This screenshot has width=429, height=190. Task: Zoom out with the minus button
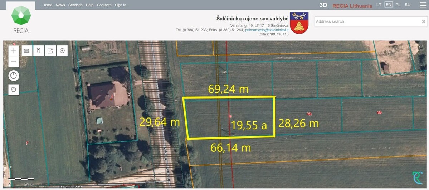tap(14, 61)
